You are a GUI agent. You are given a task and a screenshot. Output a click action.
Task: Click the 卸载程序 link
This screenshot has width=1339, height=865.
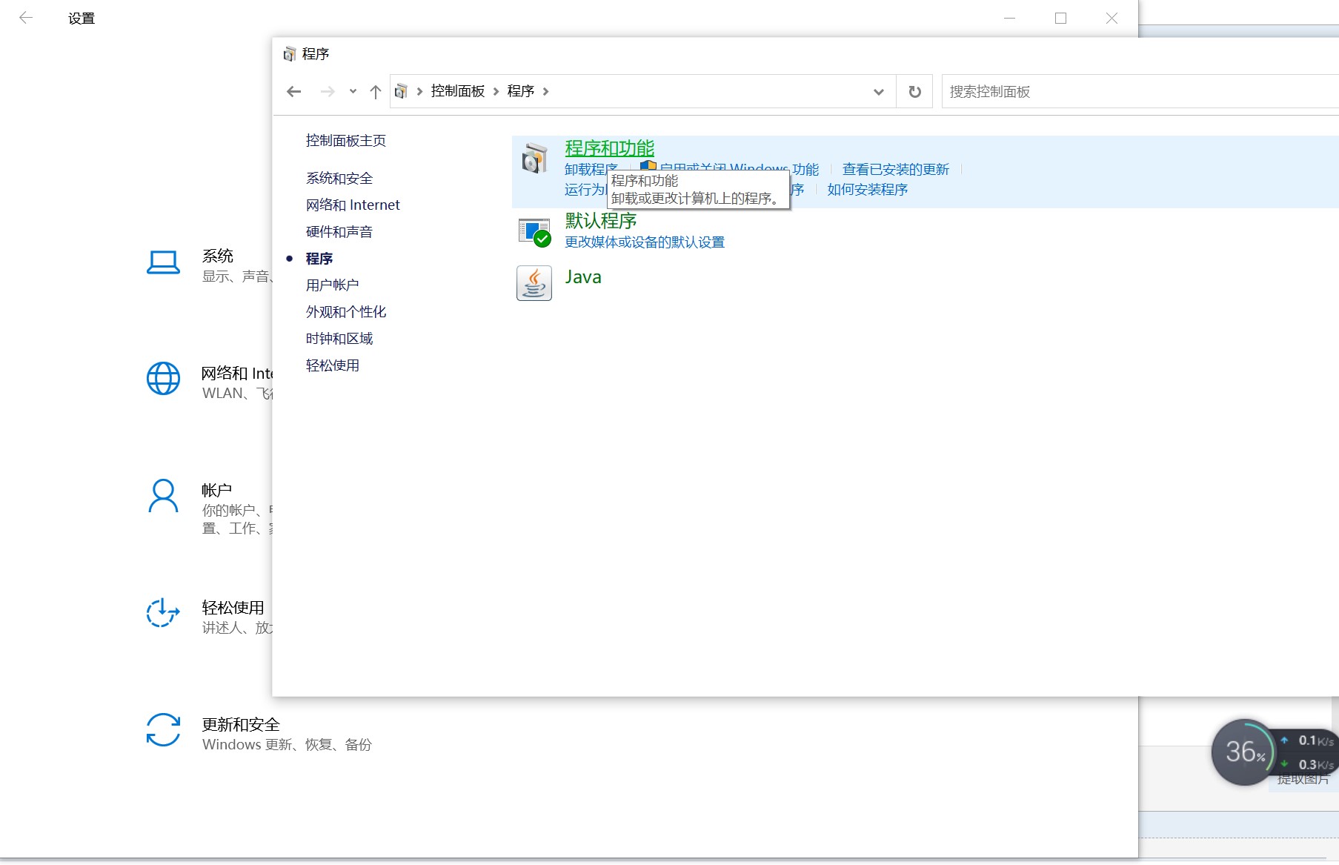pyautogui.click(x=591, y=170)
